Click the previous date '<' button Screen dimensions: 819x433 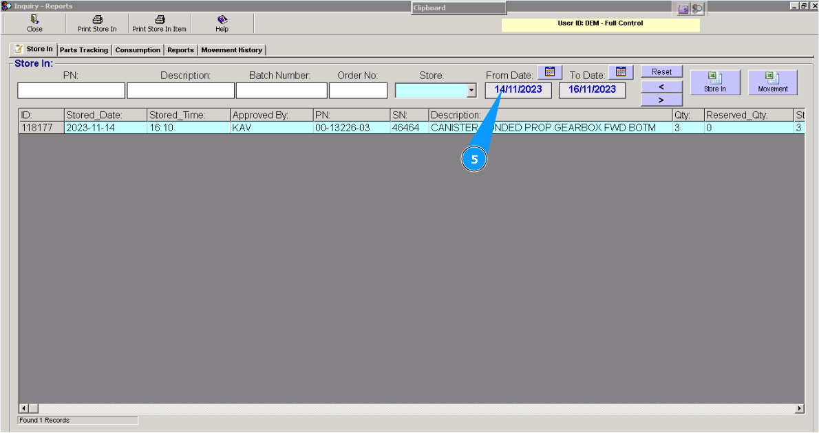pyautogui.click(x=662, y=87)
